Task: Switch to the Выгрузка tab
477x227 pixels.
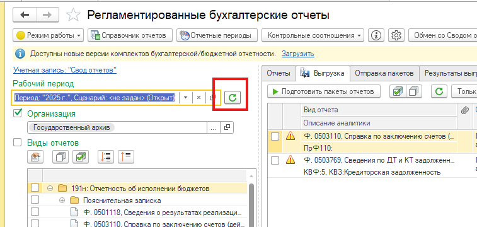Action: [322, 73]
